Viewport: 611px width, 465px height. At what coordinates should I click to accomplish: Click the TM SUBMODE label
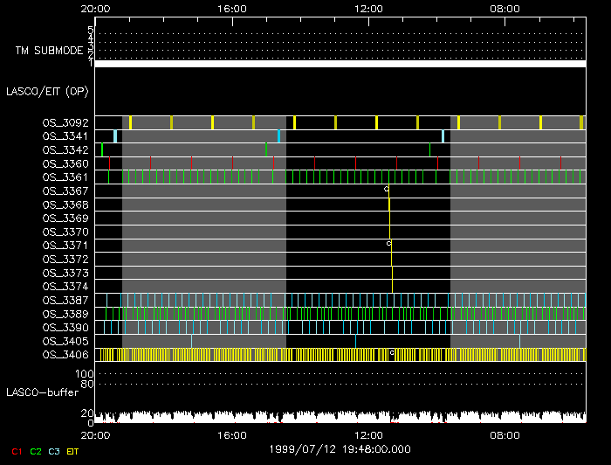click(x=49, y=51)
